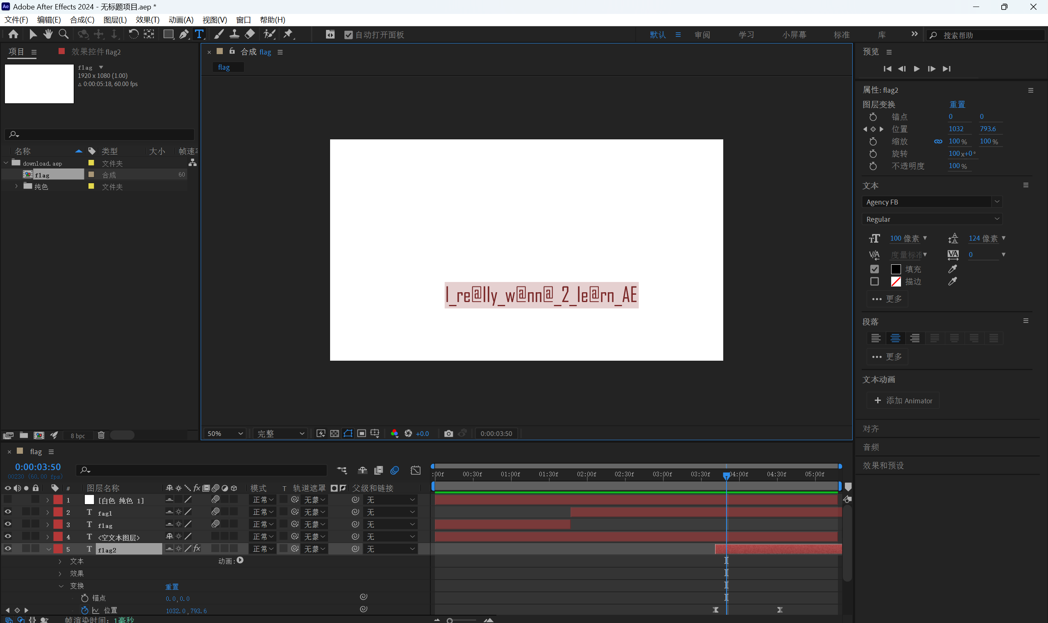
Task: Collapse the download.aep folder
Action: click(x=6, y=162)
